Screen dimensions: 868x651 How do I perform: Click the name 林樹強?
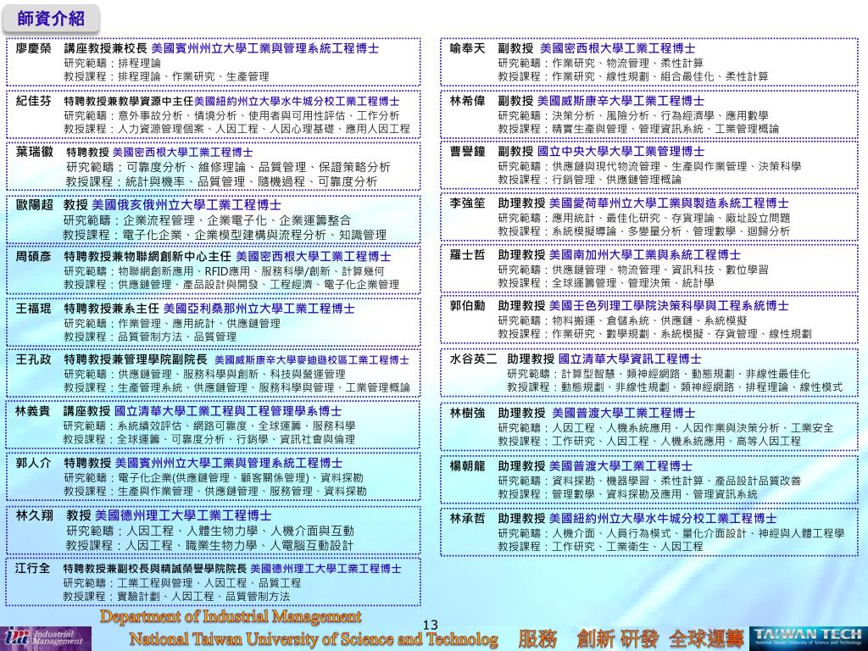click(467, 413)
